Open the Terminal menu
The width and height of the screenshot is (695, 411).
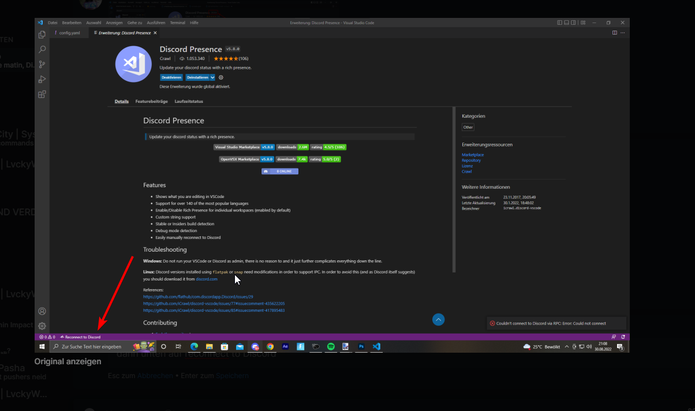click(x=177, y=23)
